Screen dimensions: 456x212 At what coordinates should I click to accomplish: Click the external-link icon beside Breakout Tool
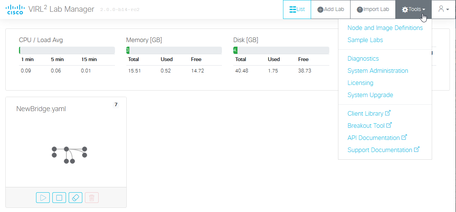pyautogui.click(x=389, y=125)
